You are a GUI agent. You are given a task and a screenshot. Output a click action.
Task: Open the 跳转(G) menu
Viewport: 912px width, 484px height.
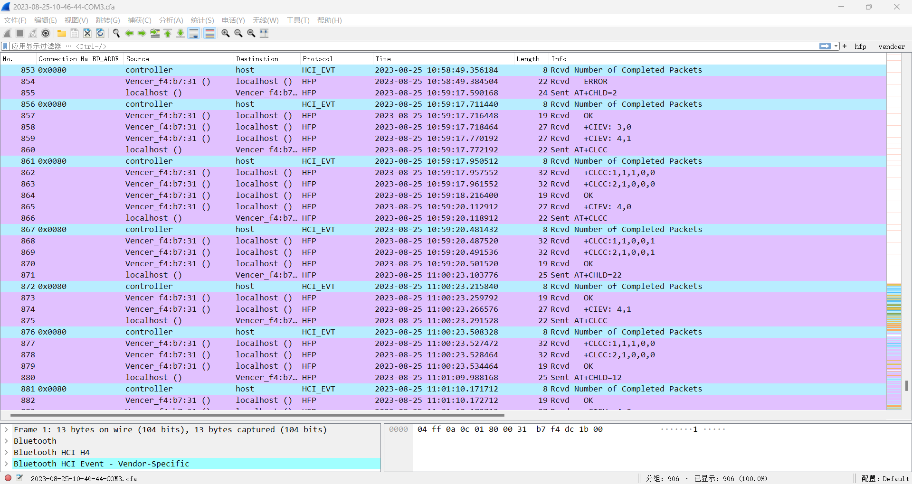point(108,20)
